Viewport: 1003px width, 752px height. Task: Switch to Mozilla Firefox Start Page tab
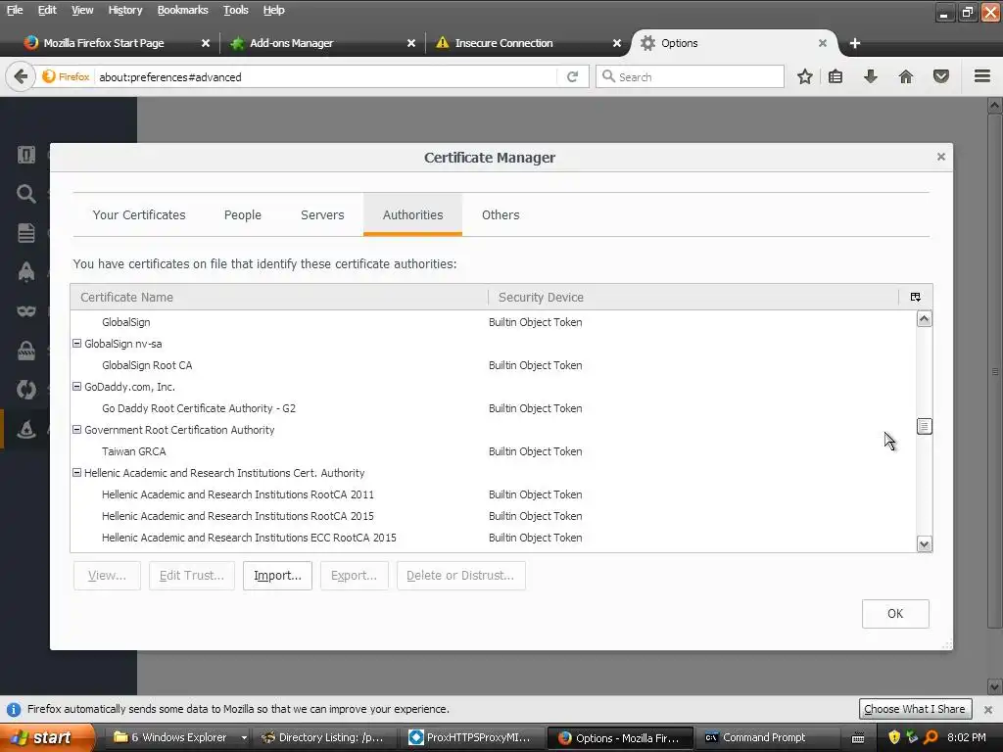point(104,43)
